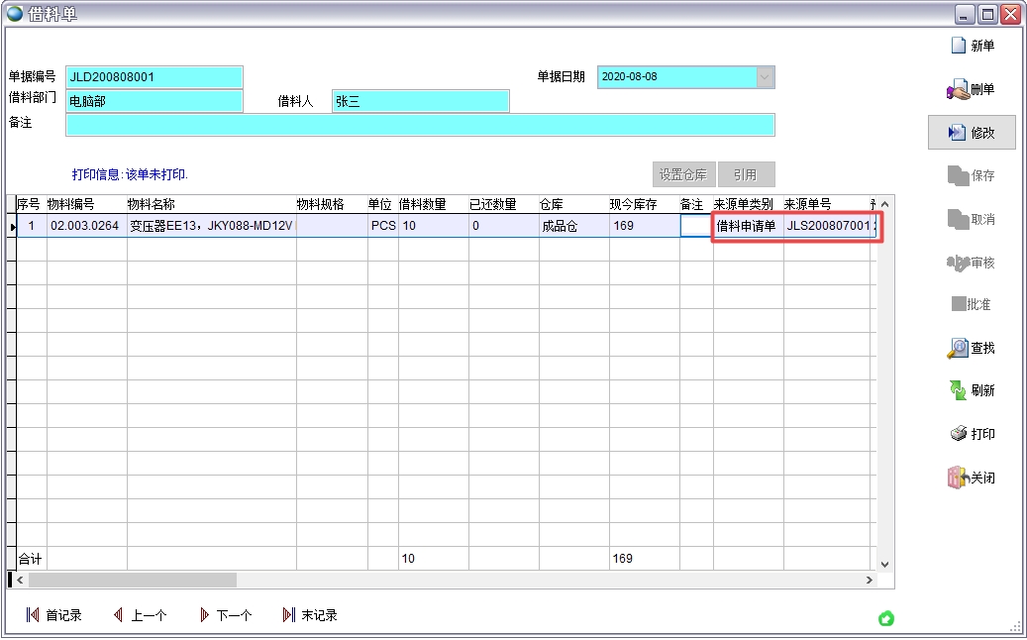Image resolution: width=1027 pixels, height=640 pixels.
Task: Click the 新单 (new document) icon
Action: 958,47
